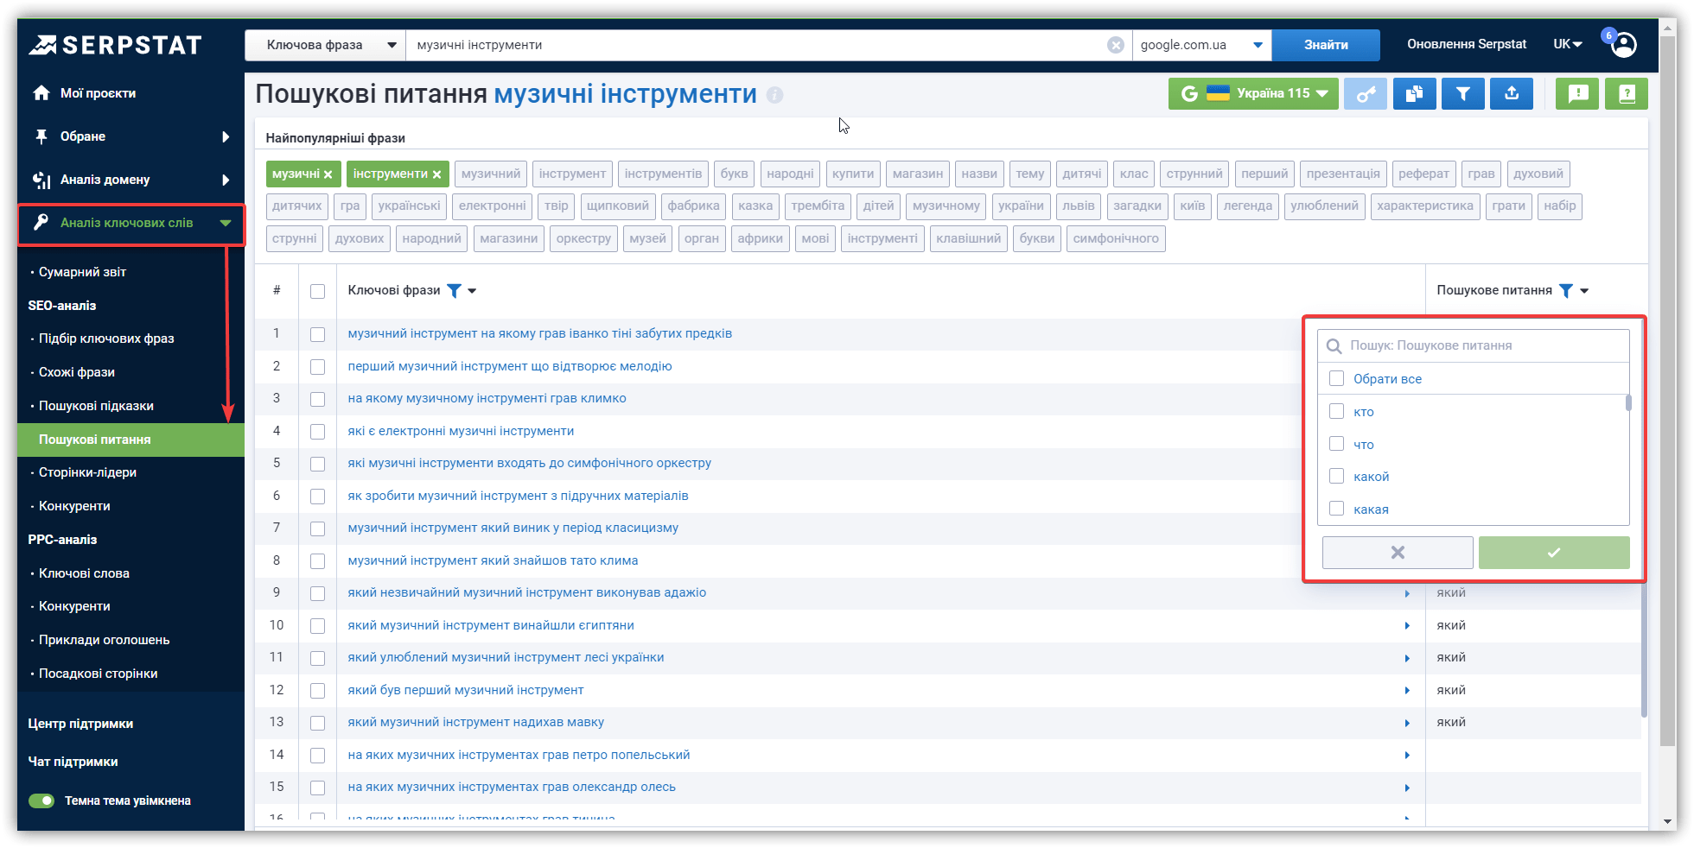The height and width of the screenshot is (848, 1694).
Task: Open the UK language dropdown
Action: (1568, 44)
